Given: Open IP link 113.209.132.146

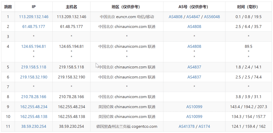Looking at the screenshot, I should pyautogui.click(x=34, y=17).
